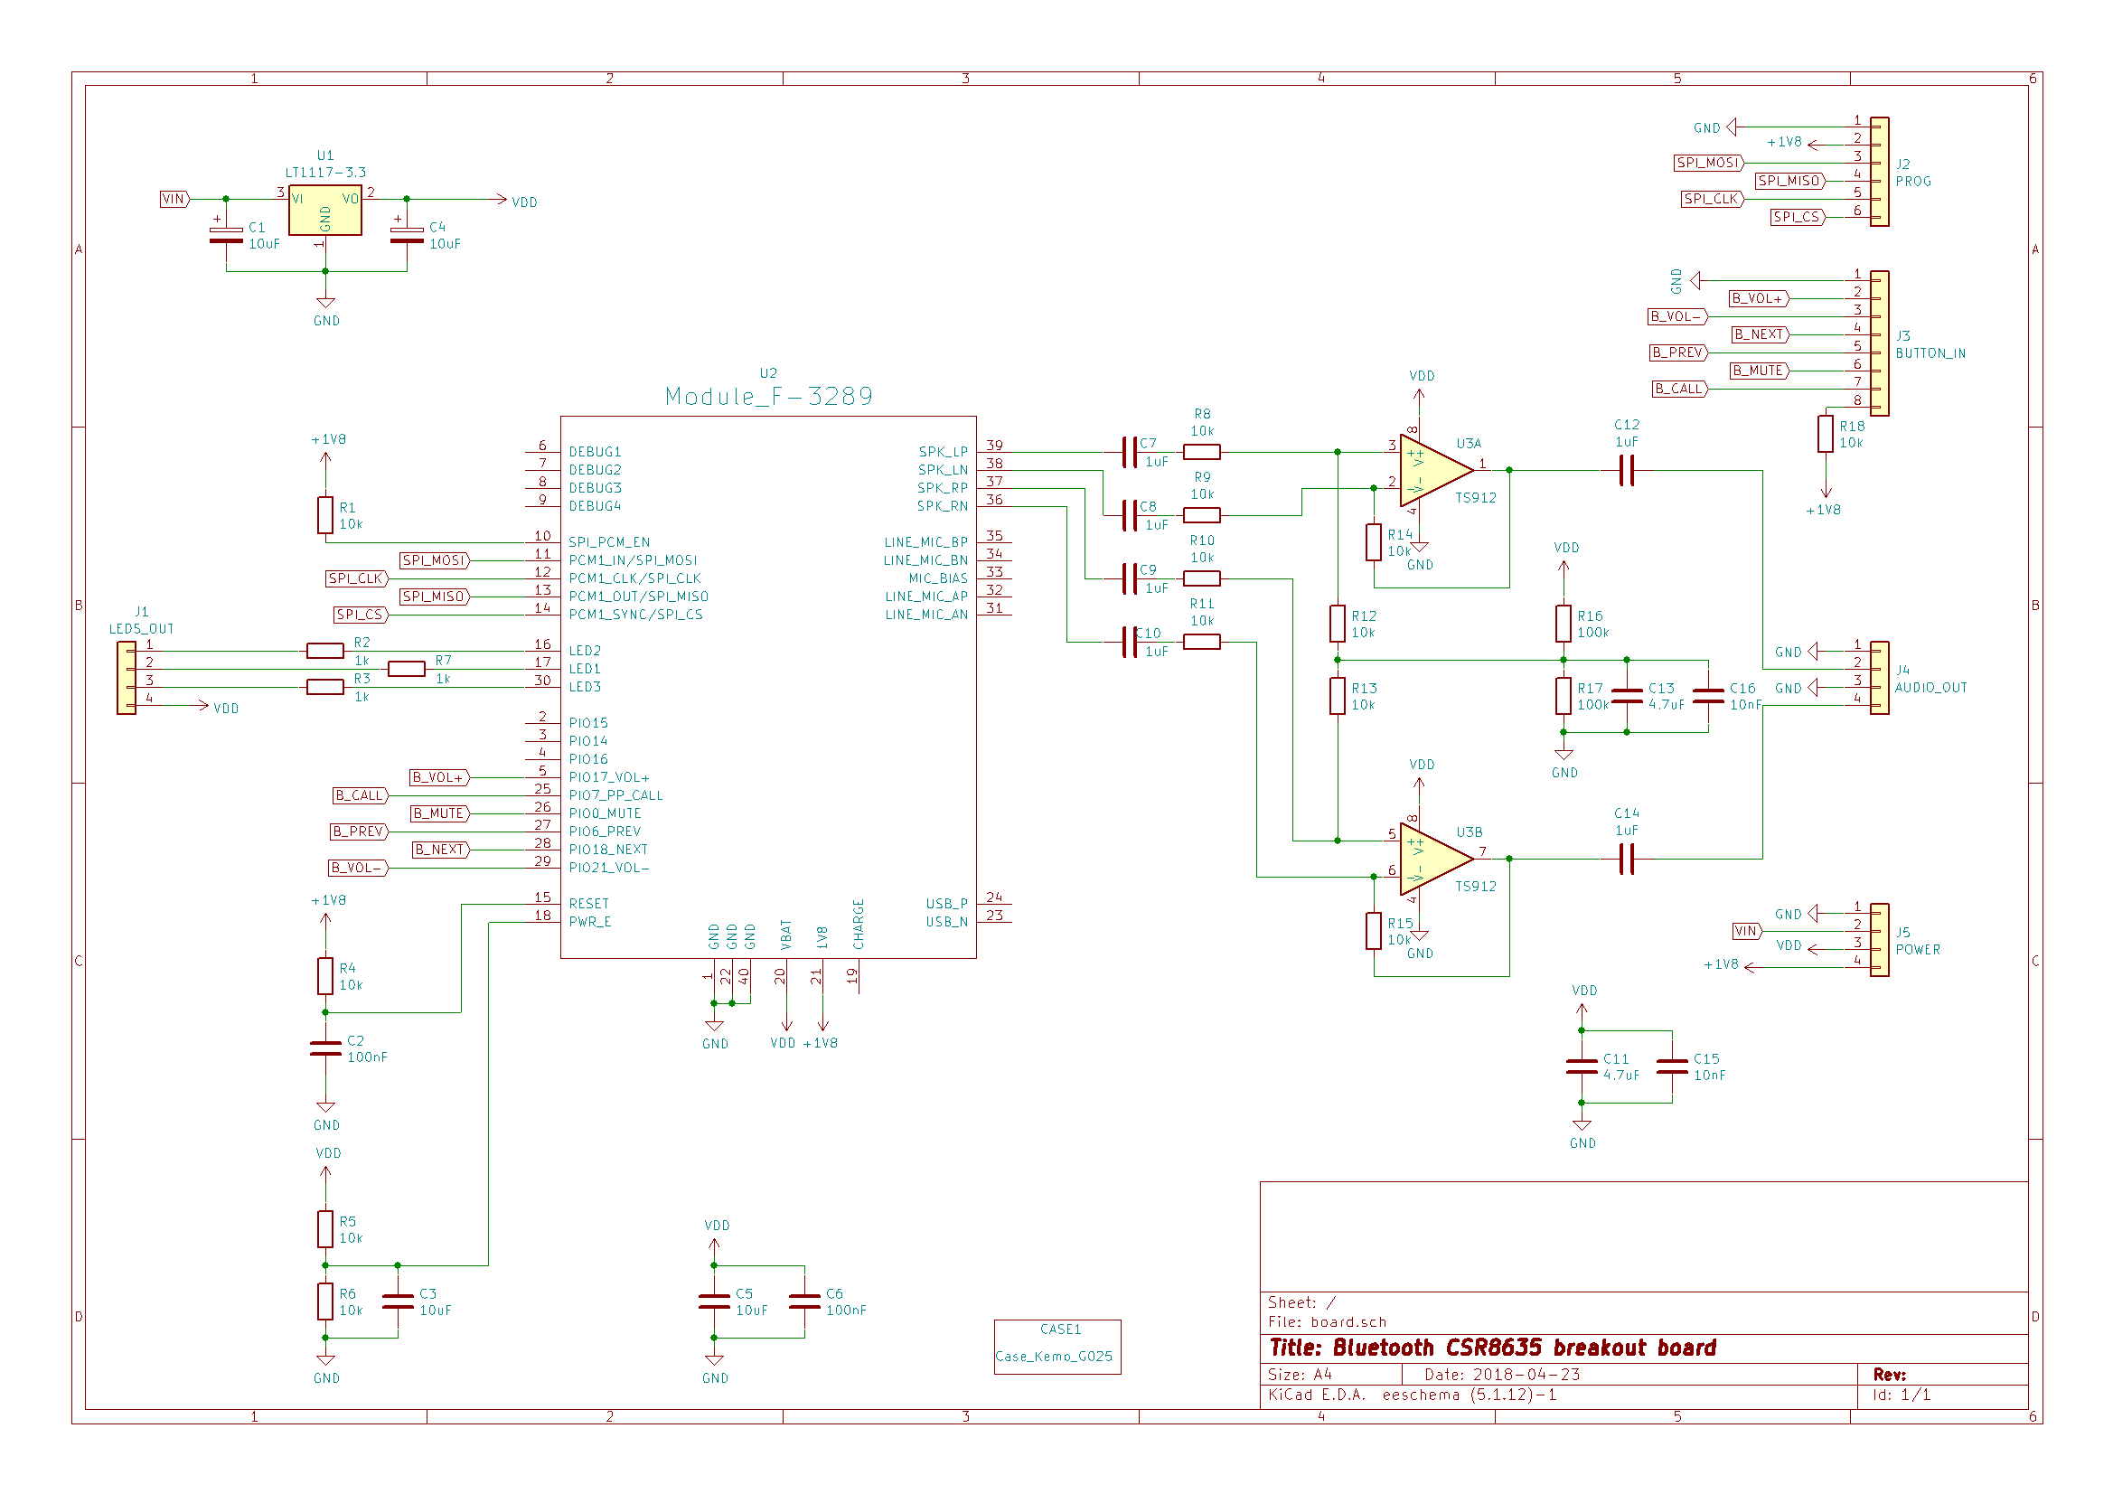Select resistor R14 10k symbol

pyautogui.click(x=1374, y=542)
